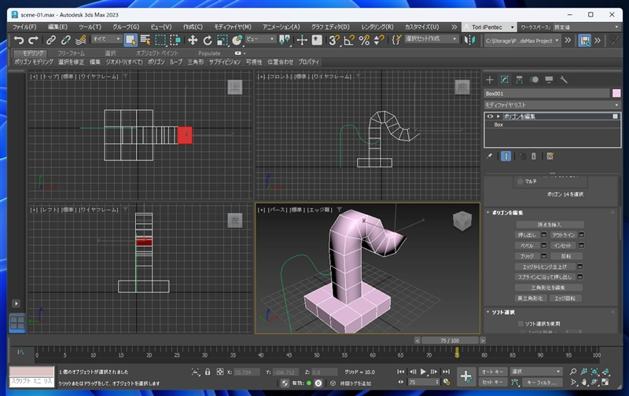Open the 編集(E) menu
Screen dimensions: 629x396
[57, 27]
